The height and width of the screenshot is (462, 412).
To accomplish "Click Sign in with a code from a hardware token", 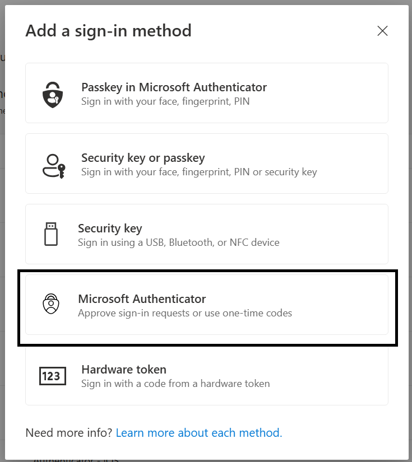I will point(176,384).
